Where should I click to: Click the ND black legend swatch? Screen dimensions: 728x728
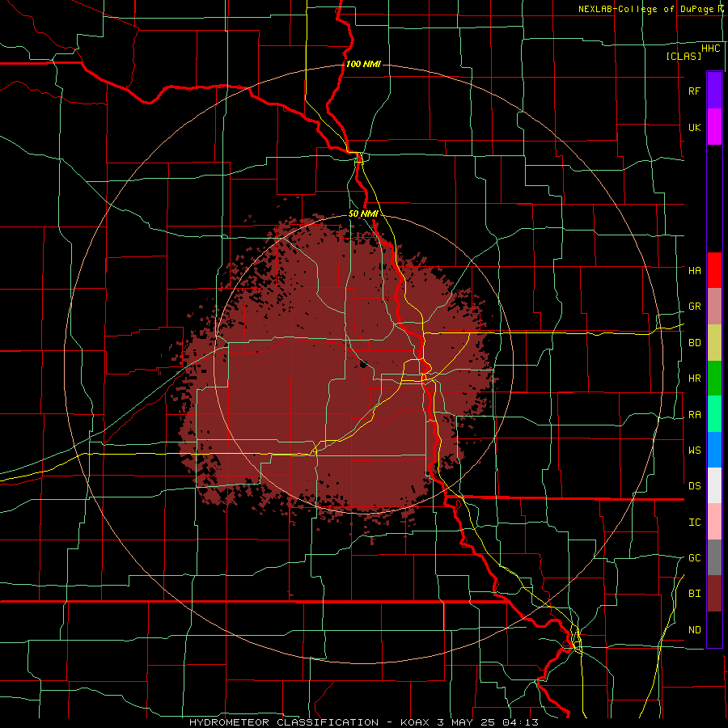[714, 629]
